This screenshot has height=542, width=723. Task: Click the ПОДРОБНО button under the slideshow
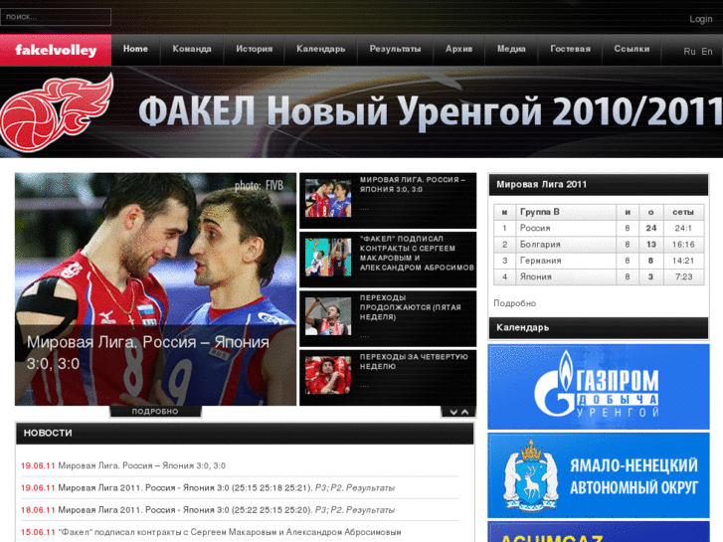(155, 412)
